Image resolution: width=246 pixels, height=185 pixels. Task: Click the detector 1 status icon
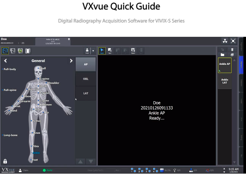point(133,170)
